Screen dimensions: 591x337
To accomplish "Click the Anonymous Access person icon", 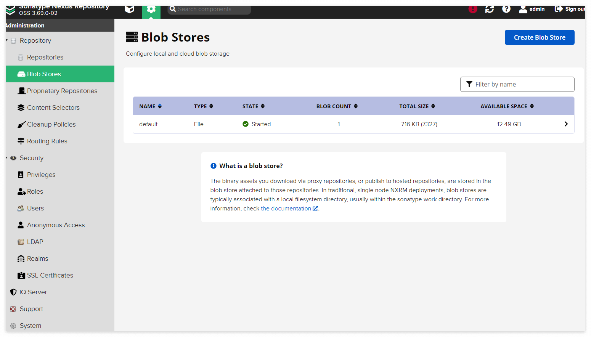I will tap(21, 225).
